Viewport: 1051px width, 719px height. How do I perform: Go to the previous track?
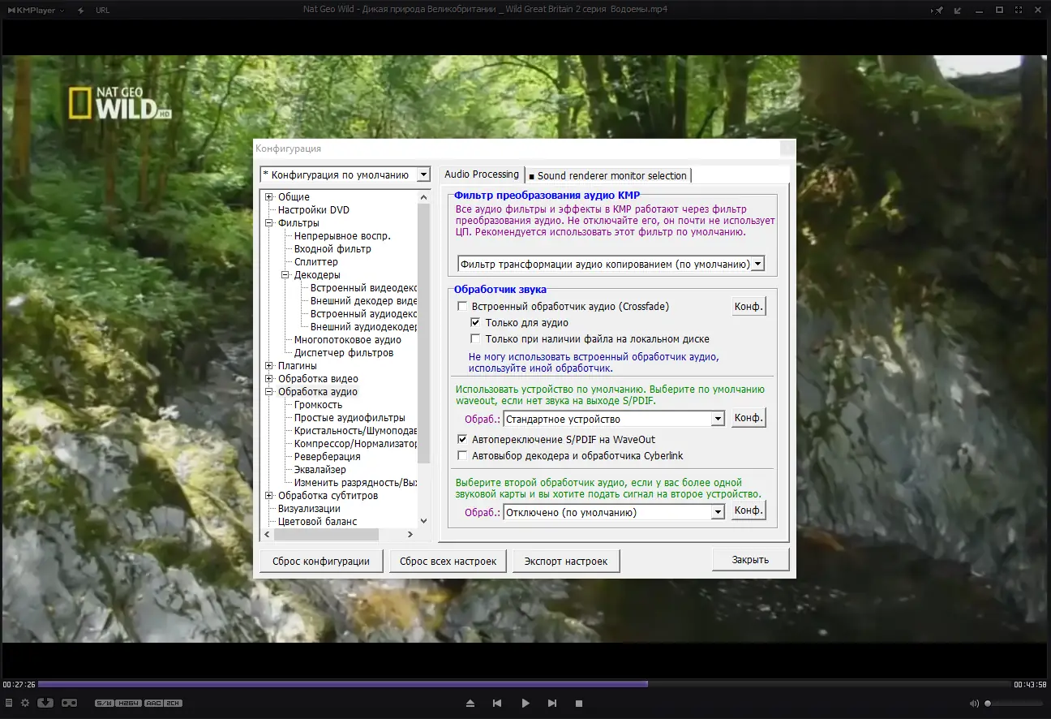click(497, 704)
